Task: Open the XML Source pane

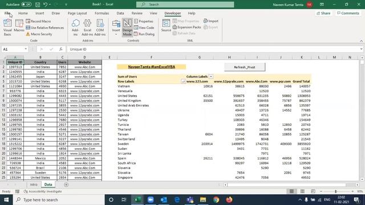Action: pos(166,26)
